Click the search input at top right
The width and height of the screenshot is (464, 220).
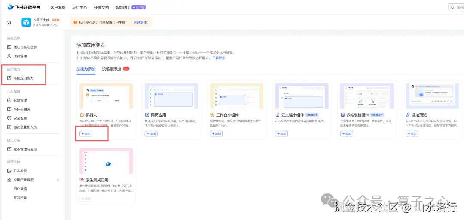coord(456,7)
